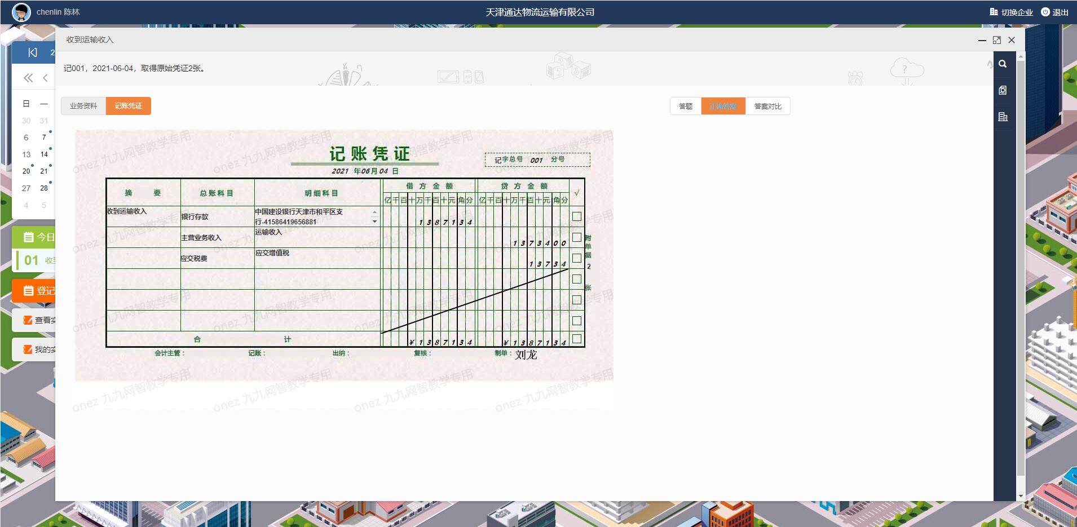Tick checkbox in fourth voucher row

pyautogui.click(x=577, y=279)
